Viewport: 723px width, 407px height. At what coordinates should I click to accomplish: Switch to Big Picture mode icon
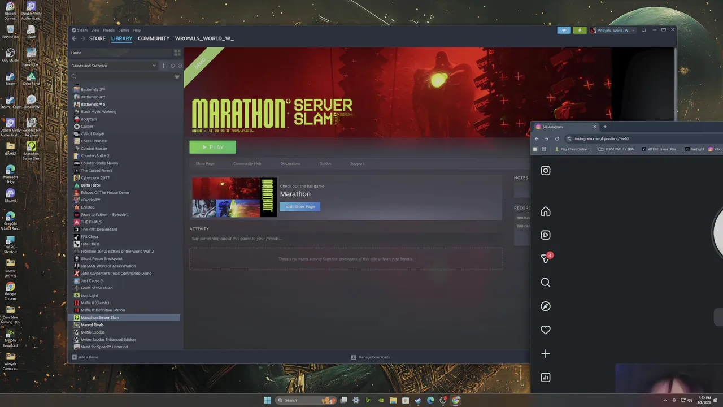(x=643, y=30)
